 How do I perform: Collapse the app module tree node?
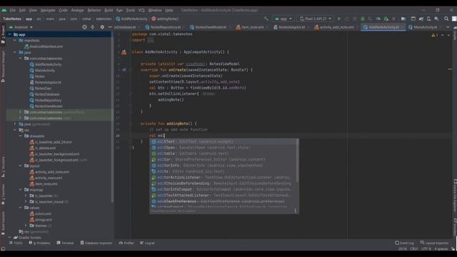tap(9, 34)
